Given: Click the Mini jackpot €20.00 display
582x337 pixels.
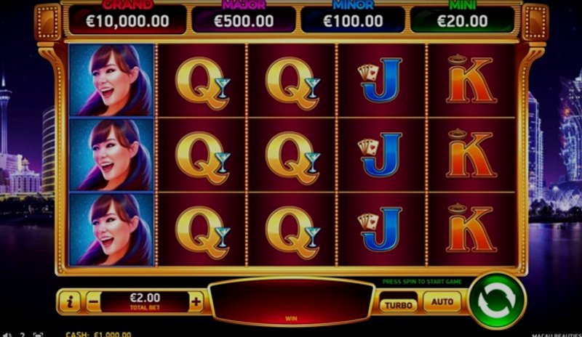Looking at the screenshot, I should click(462, 20).
